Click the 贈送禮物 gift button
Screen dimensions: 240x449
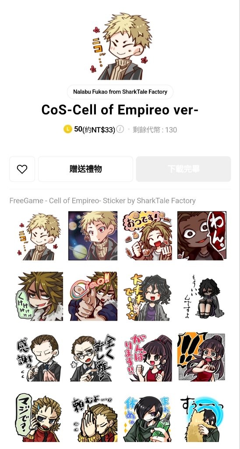coord(85,169)
